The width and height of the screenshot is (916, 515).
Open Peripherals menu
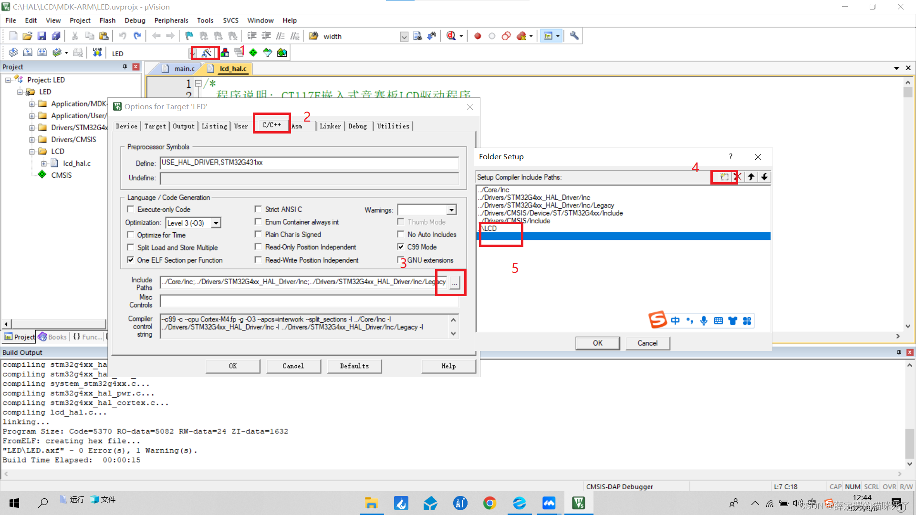(171, 21)
